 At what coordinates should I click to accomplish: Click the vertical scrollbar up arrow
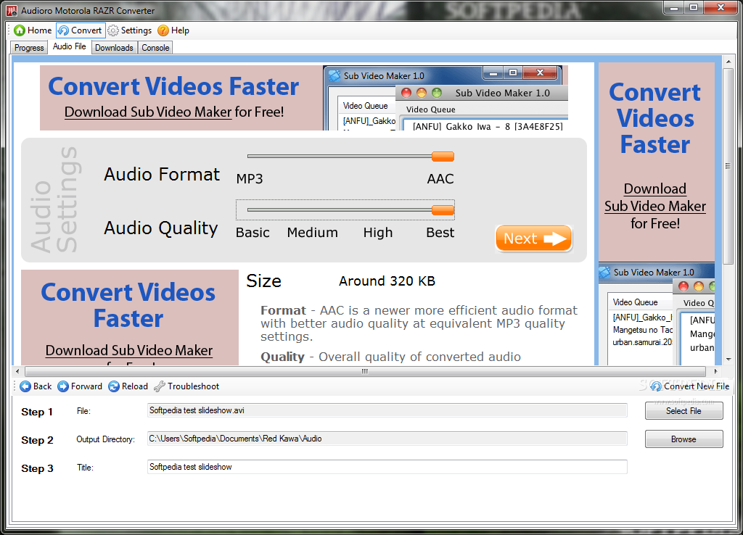[728, 61]
